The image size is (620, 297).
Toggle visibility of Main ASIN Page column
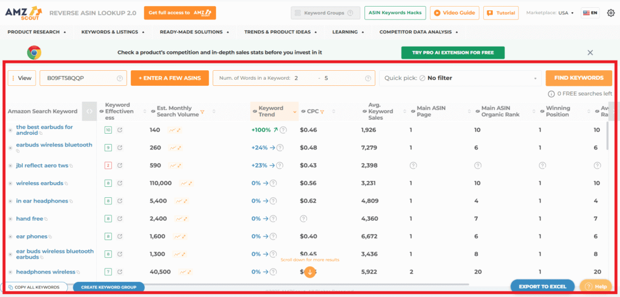click(413, 112)
